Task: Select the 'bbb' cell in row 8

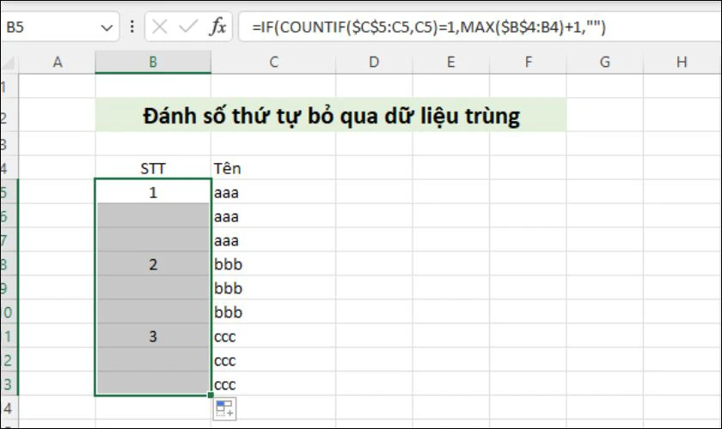Action: tap(273, 264)
